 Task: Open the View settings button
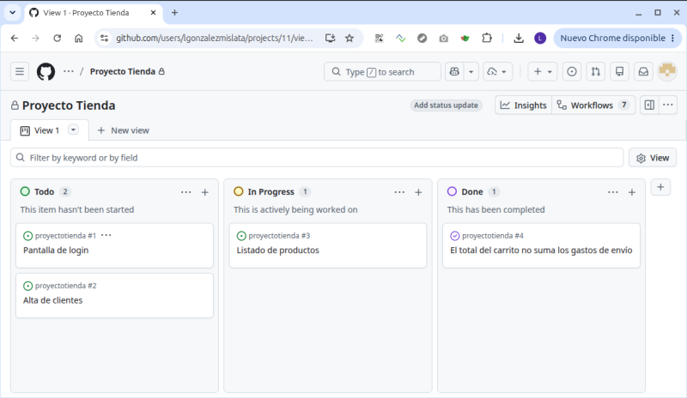(653, 158)
